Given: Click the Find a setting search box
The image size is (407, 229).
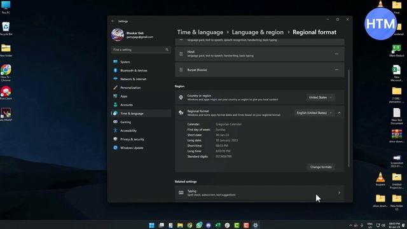Looking at the screenshot, I should point(141,50).
